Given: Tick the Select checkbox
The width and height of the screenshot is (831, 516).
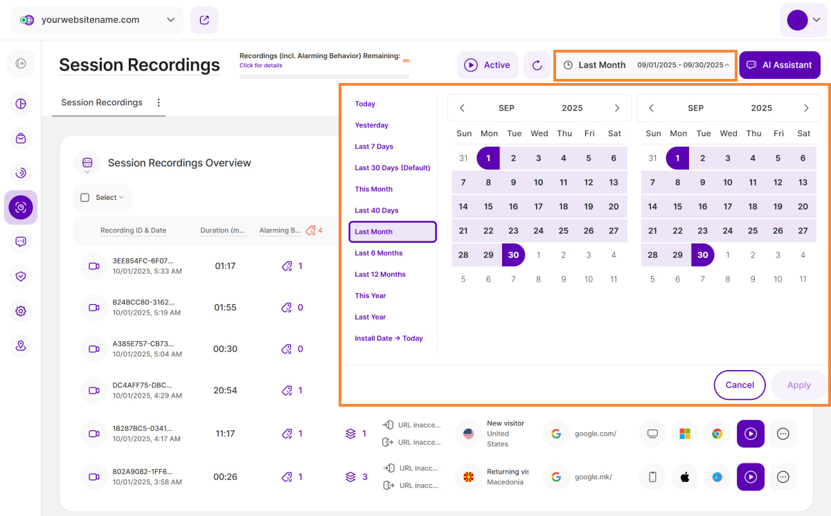Looking at the screenshot, I should coord(85,197).
